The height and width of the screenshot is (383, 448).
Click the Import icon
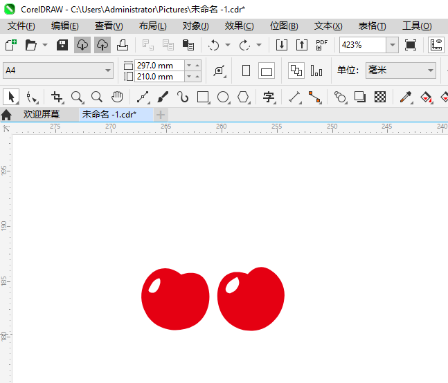tap(282, 45)
